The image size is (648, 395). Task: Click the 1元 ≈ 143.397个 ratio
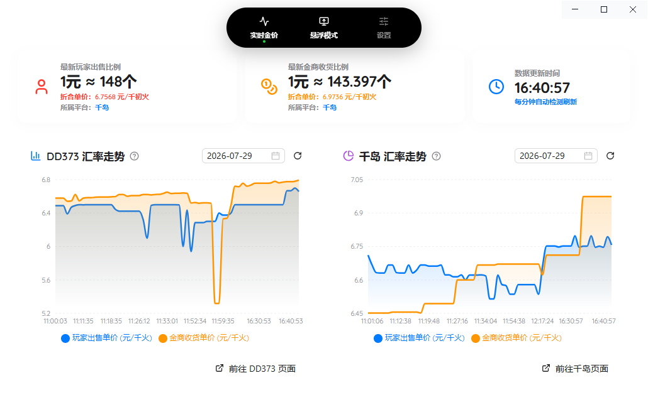coord(339,82)
